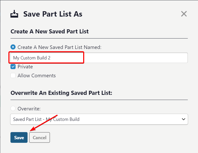Click the "Save Part List As" dialog title

pyautogui.click(x=53, y=14)
